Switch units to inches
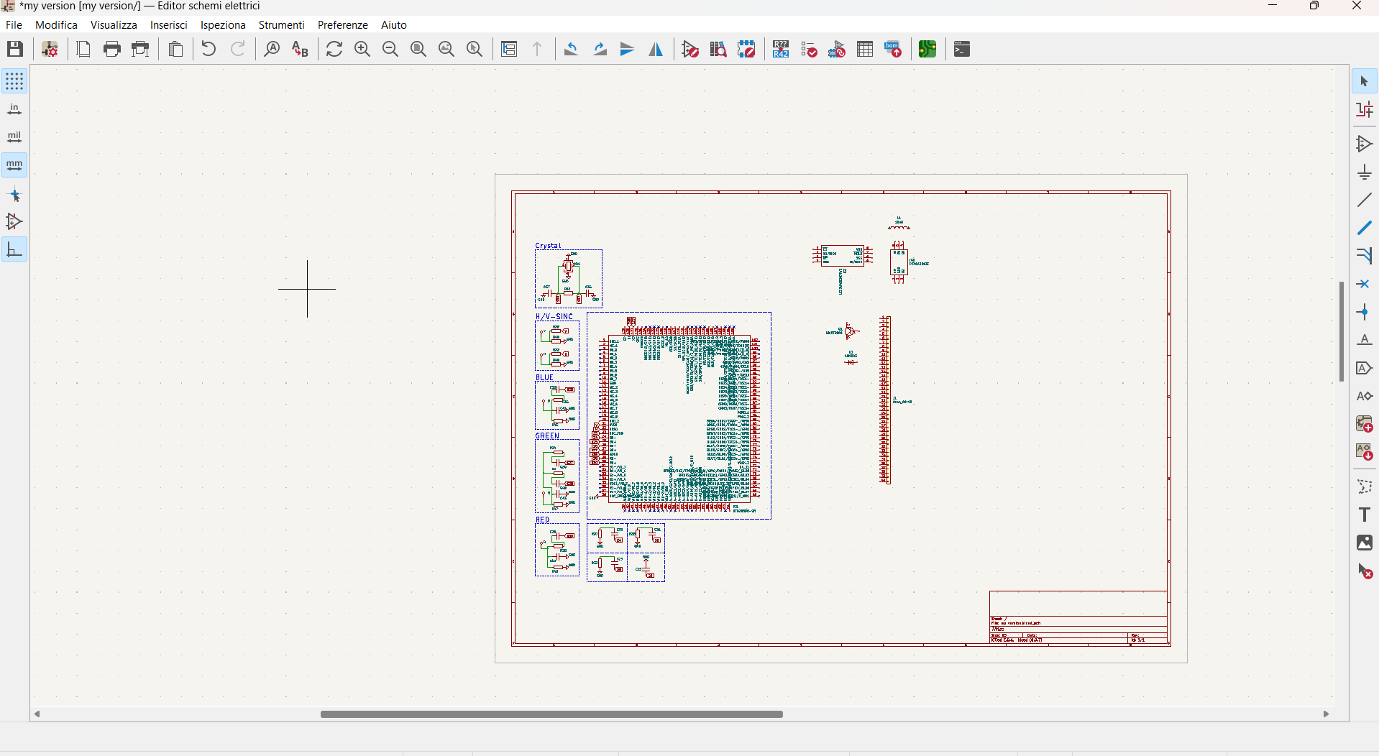Viewport: 1379px width, 756px height. (14, 109)
